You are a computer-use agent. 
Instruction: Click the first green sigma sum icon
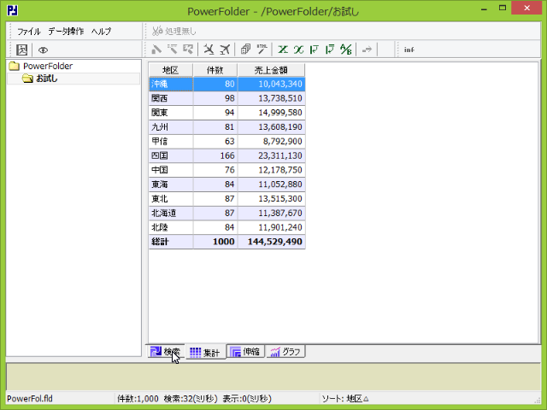283,50
